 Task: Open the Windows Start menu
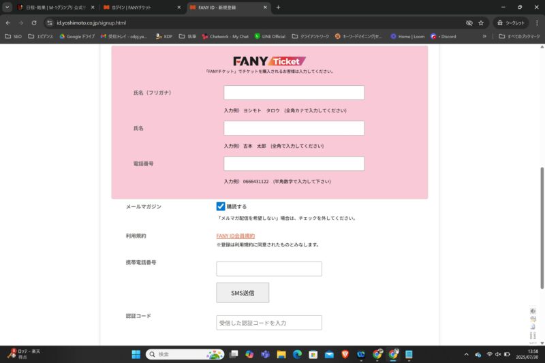point(136,354)
